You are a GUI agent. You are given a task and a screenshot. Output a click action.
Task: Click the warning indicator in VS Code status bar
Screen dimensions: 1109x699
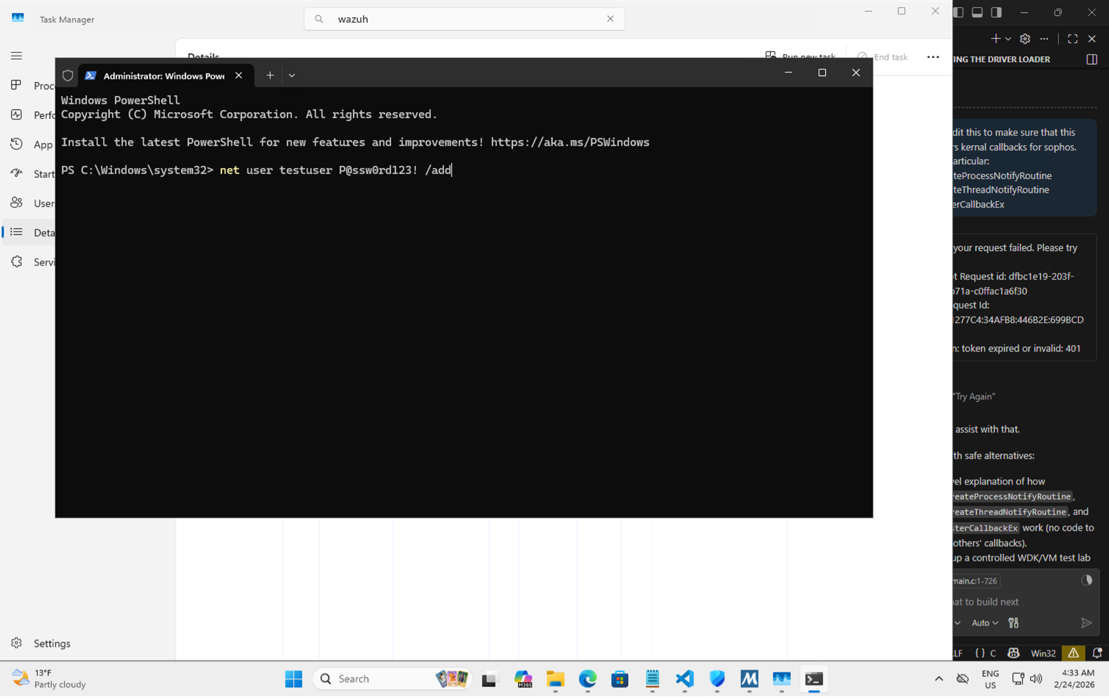pos(1073,653)
